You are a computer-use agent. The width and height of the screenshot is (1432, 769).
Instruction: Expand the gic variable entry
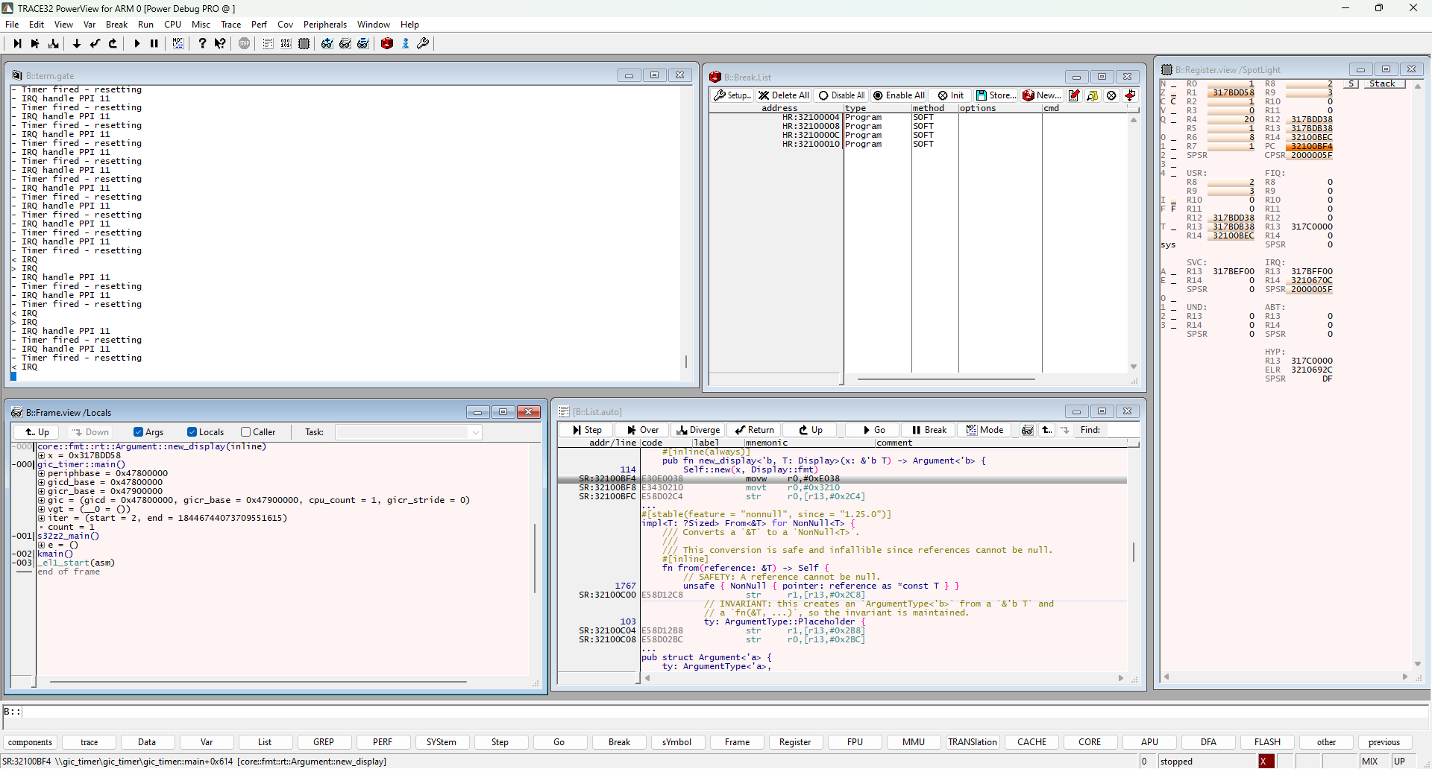(41, 500)
